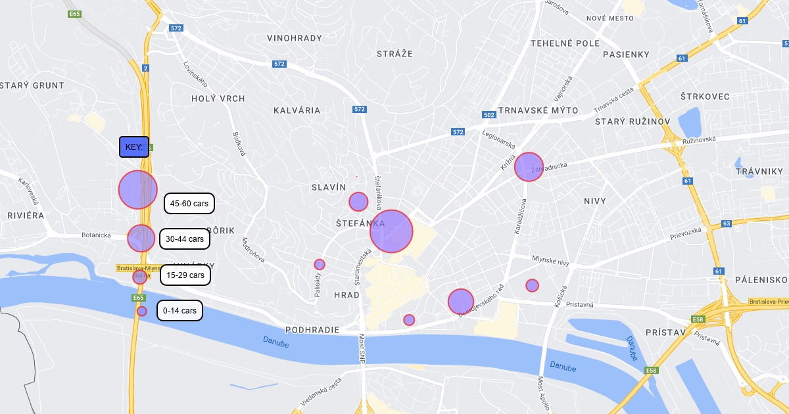Click the ŠTRKOVEC district label
Viewport: 789px width, 414px height.
[x=705, y=97]
